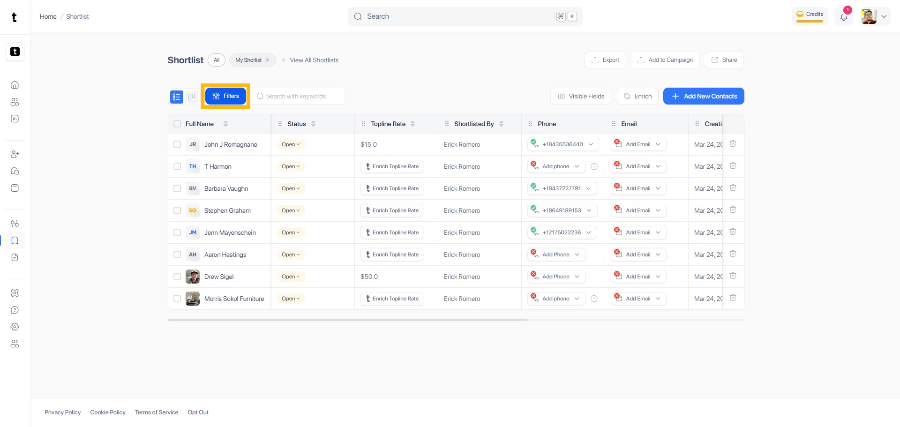Screen dimensions: 900x427
Task: Open Settings gear icon in sidebar
Action: (x=15, y=327)
